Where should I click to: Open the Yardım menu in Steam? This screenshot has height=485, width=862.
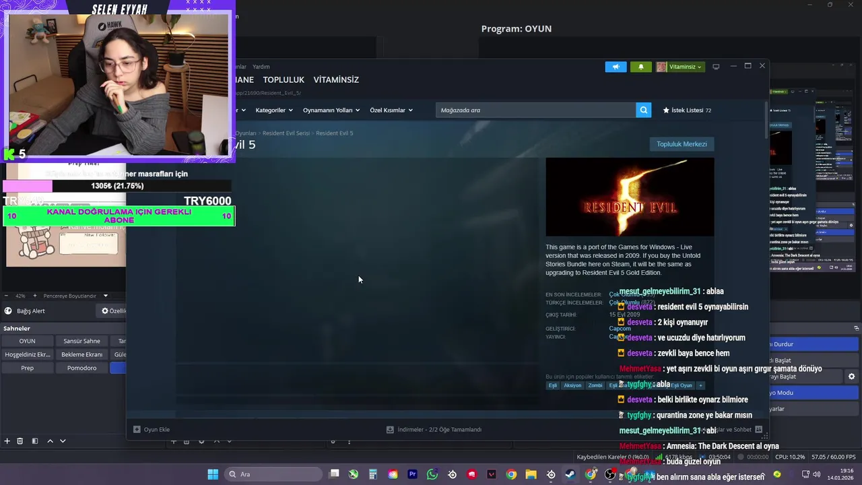[261, 67]
